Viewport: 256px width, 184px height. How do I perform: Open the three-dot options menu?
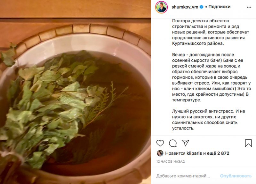coord(249,7)
